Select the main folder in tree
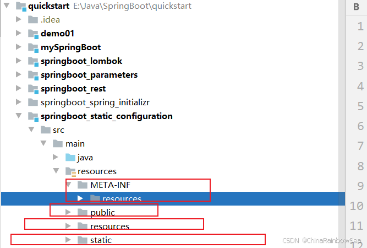The width and height of the screenshot is (367, 248). [x=75, y=144]
